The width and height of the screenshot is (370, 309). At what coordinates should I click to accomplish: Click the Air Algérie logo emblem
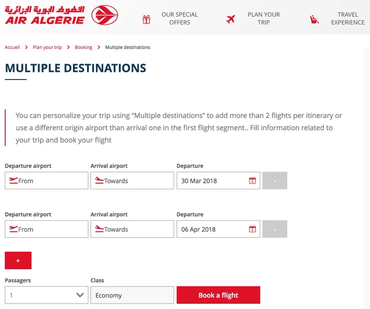[x=104, y=15]
